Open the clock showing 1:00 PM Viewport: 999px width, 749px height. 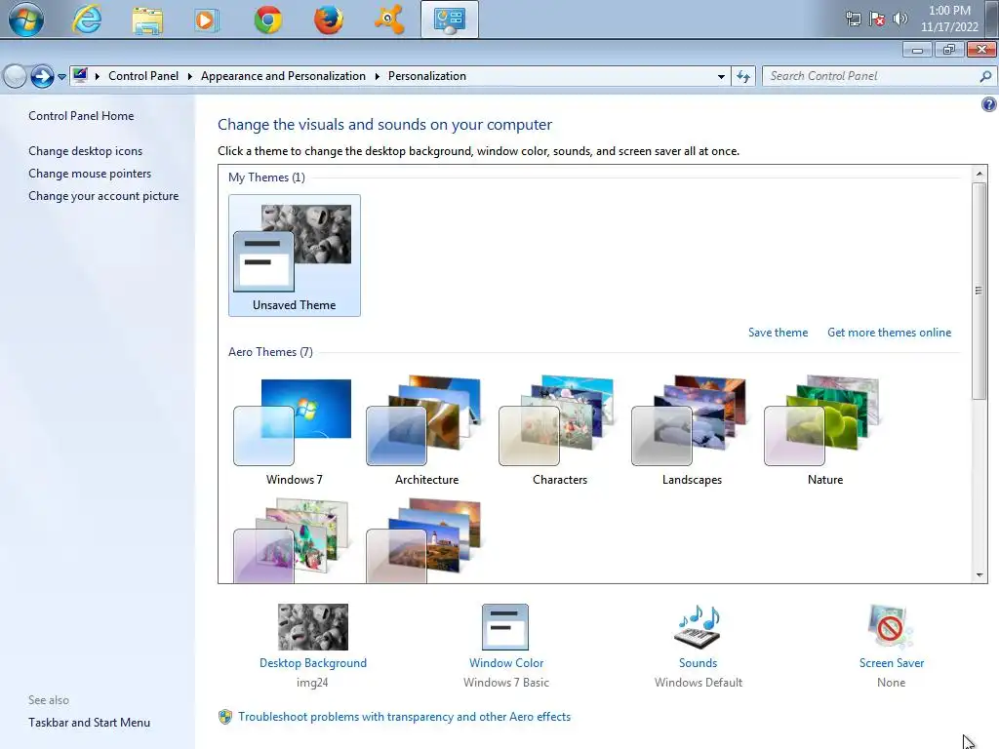[949, 10]
